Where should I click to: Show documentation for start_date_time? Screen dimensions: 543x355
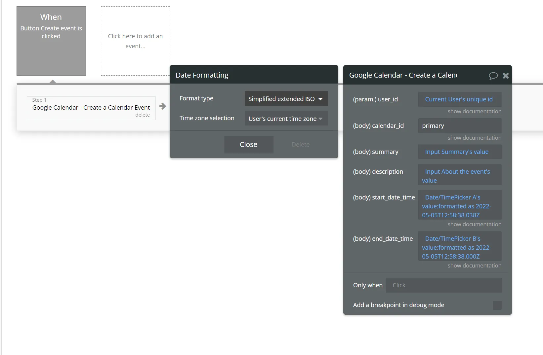[x=474, y=225]
